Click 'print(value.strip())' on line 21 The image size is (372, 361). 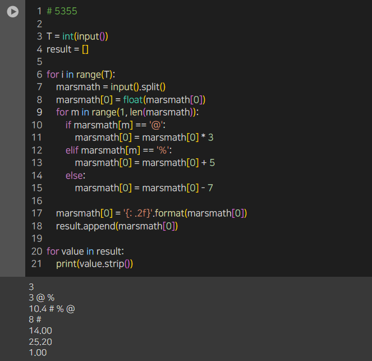tap(95, 264)
